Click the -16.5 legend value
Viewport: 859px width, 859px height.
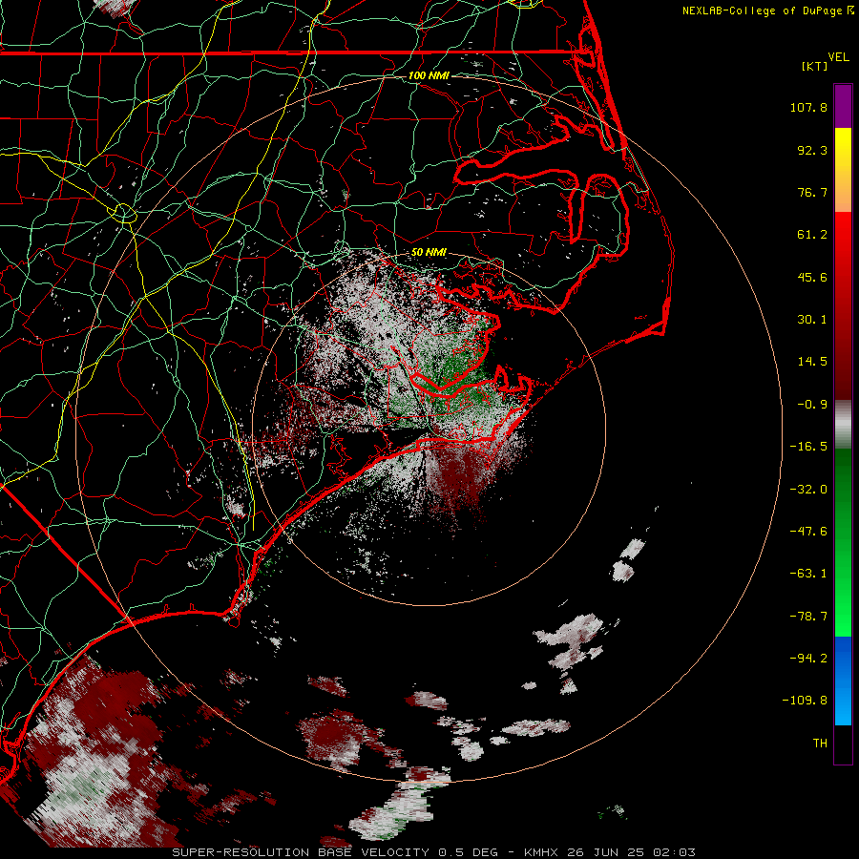pos(808,447)
